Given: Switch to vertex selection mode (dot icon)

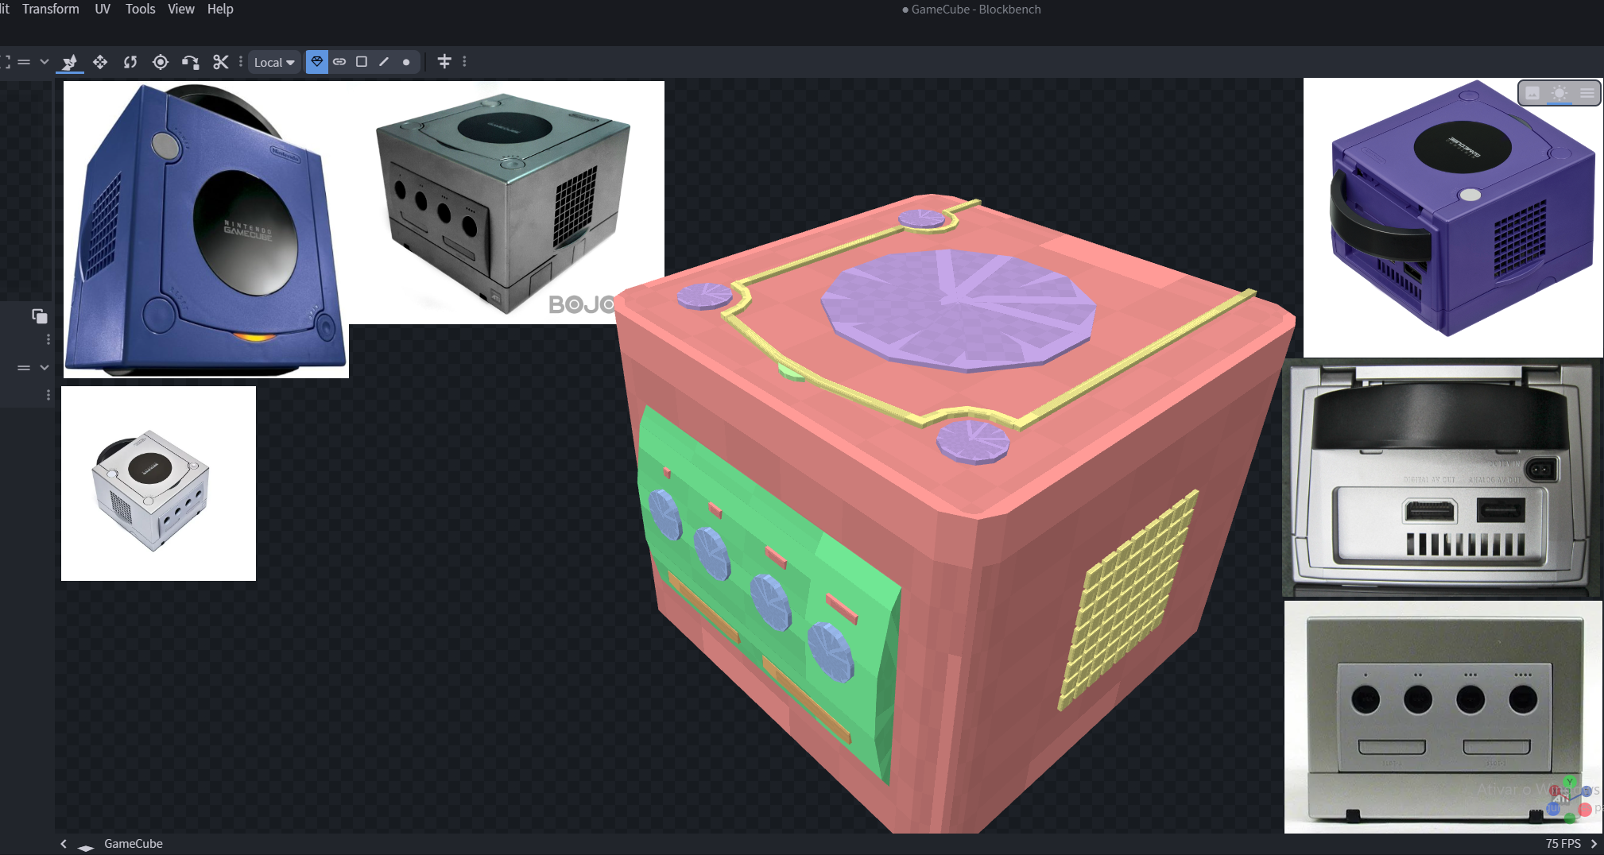Looking at the screenshot, I should click(406, 61).
